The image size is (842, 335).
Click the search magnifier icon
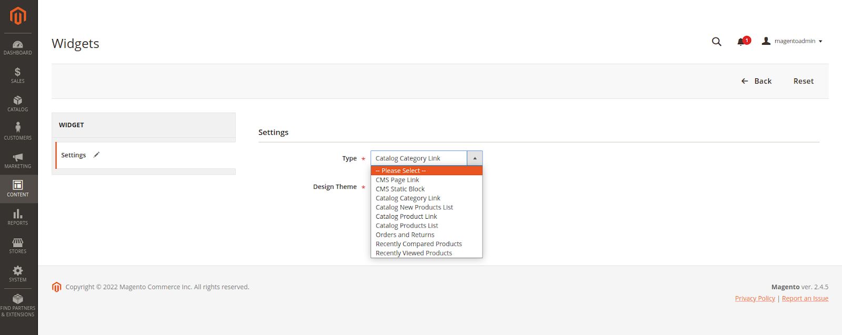pyautogui.click(x=716, y=42)
